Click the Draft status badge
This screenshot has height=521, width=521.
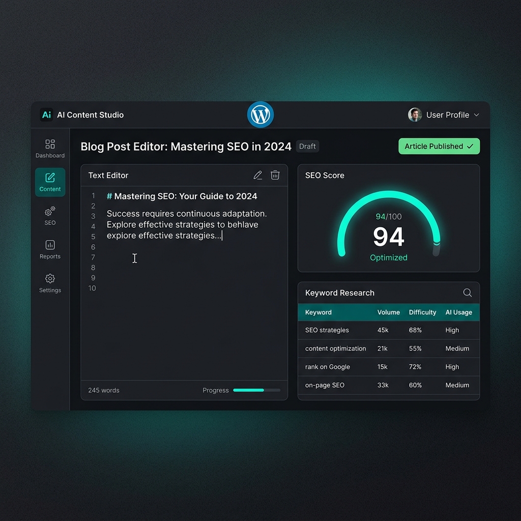[x=307, y=146]
